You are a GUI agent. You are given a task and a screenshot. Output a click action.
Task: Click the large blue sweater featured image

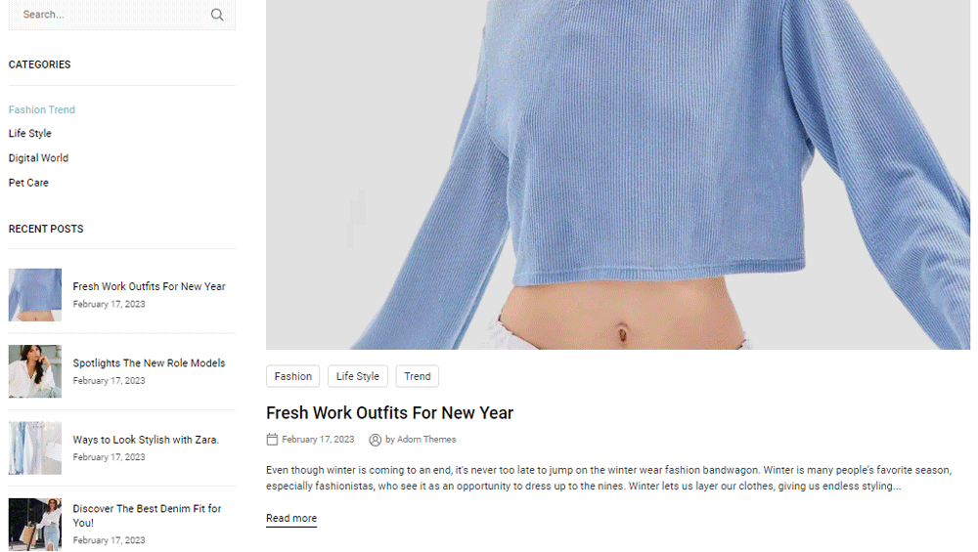pyautogui.click(x=618, y=175)
